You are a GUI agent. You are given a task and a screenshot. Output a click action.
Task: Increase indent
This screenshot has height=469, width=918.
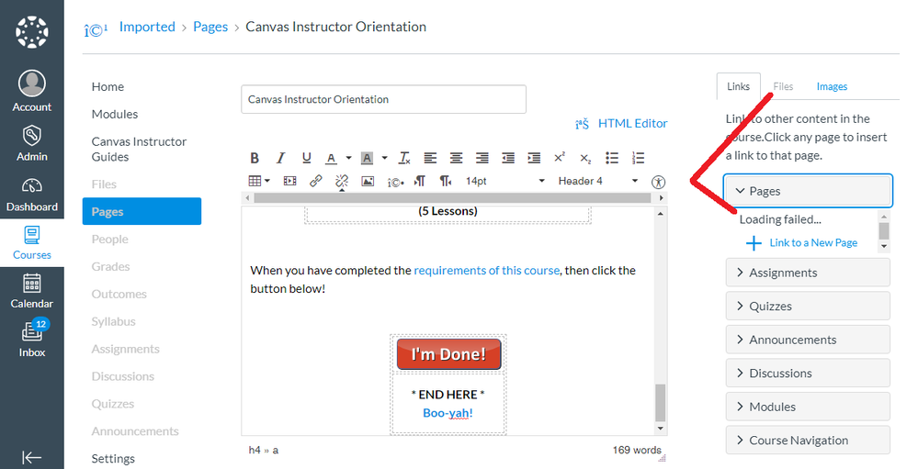534,158
